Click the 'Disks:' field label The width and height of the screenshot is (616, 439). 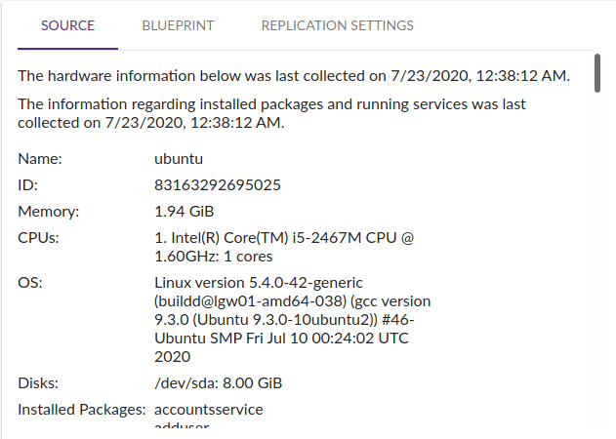(38, 382)
